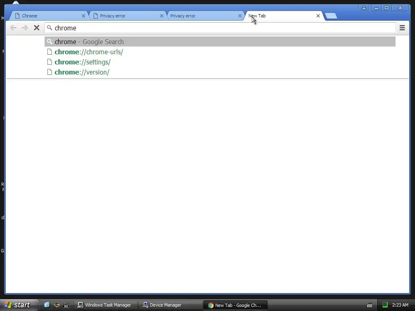Click the Forward navigation arrow
The image size is (415, 311).
click(25, 28)
